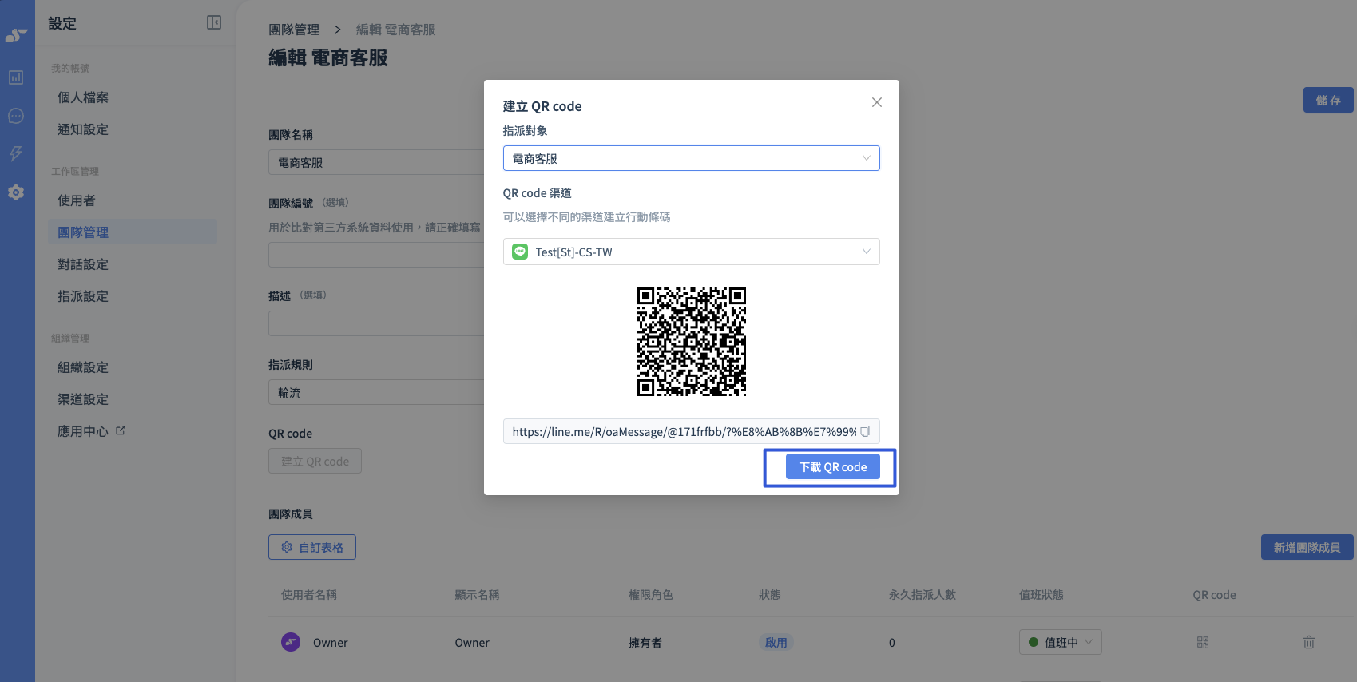1357x682 pixels.
Task: Click the 永久指派人數 column header
Action: (x=923, y=595)
